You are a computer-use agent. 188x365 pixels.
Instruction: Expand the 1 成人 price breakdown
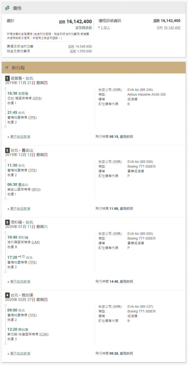point(104,27)
